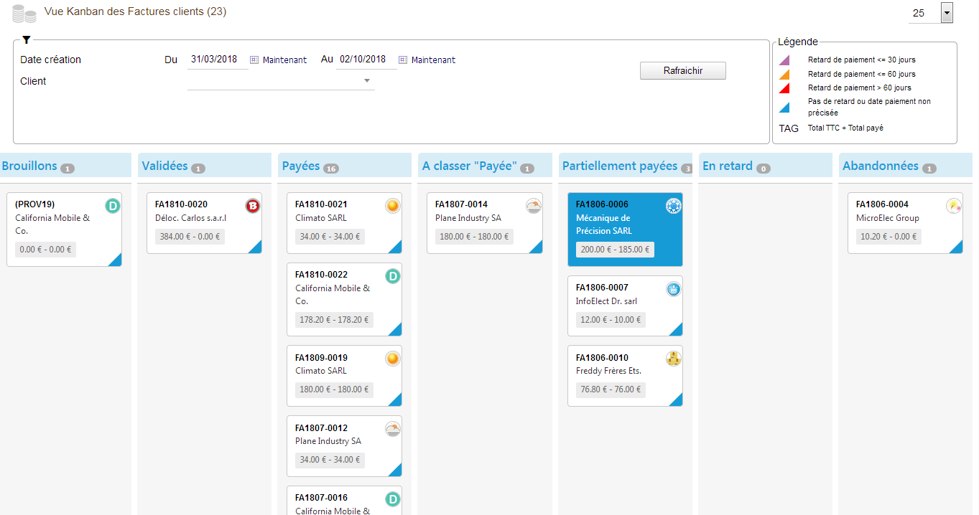Screen dimensions: 979x515
Task: Set the end date to Maintenant
Action: [x=433, y=60]
